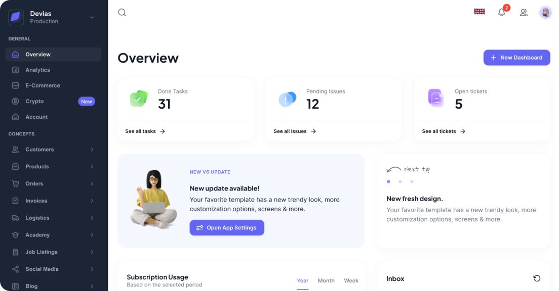Open App Settings from the update banner
Screen dimensions: 559x291
tap(227, 227)
